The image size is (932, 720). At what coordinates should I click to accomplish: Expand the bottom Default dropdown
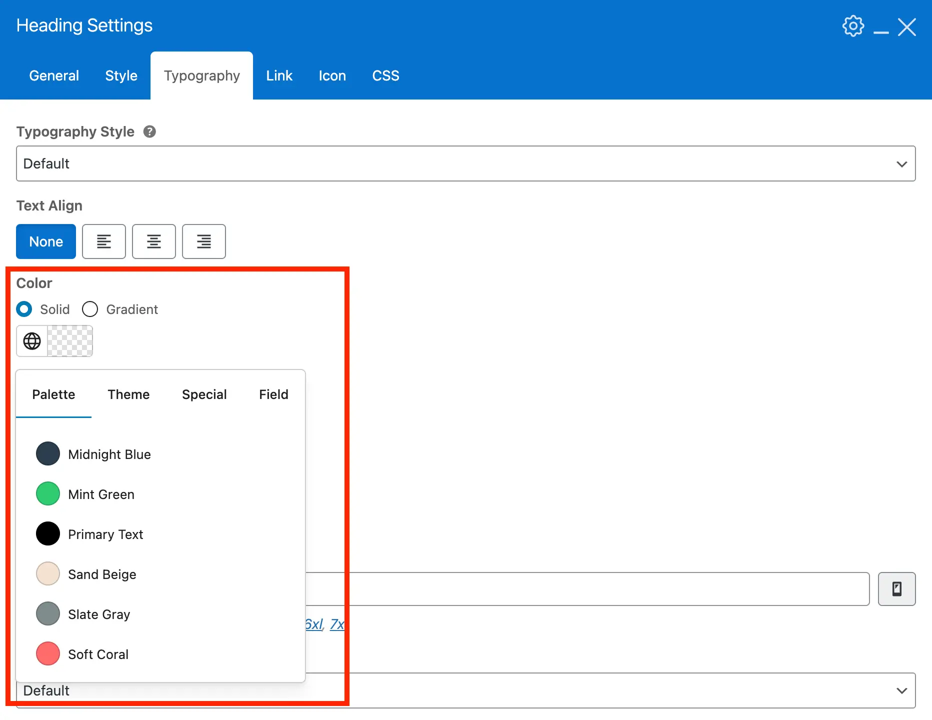(600, 690)
